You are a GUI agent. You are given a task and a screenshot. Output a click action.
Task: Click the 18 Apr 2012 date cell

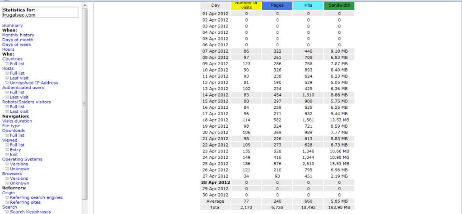click(x=215, y=120)
